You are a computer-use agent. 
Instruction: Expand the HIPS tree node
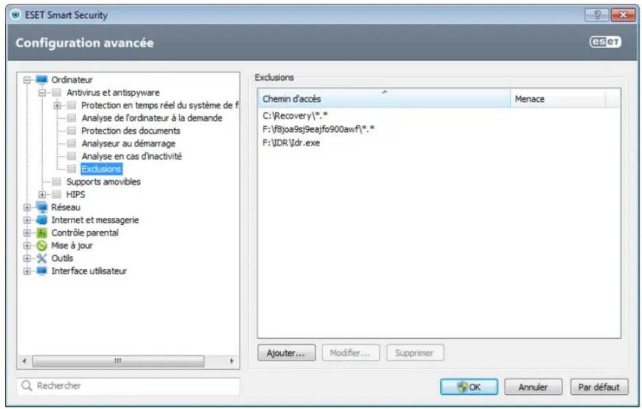coord(42,194)
